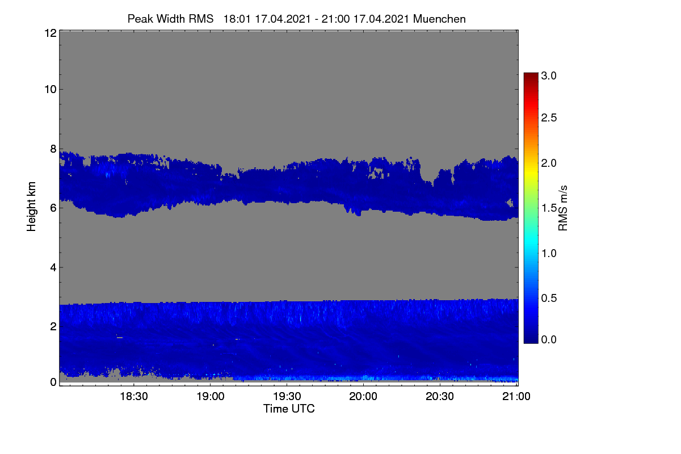The image size is (681, 454).
Task: Click the rainbow RMS color scale bar
Action: (531, 208)
